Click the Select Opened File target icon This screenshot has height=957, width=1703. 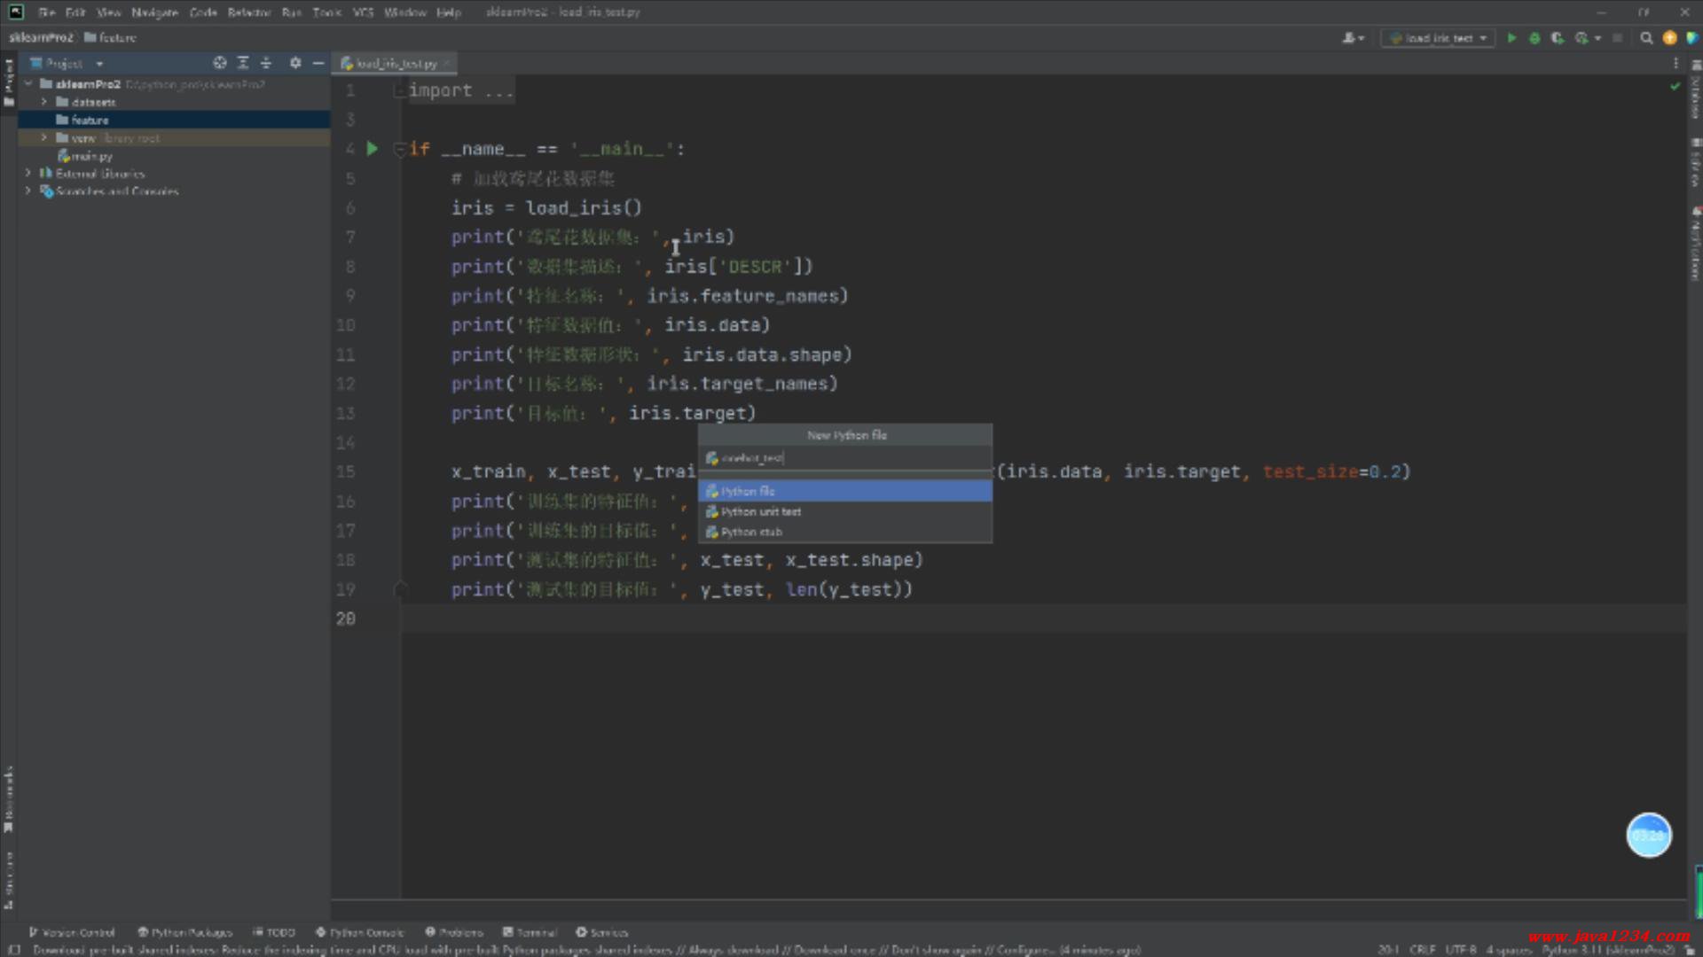pos(219,63)
